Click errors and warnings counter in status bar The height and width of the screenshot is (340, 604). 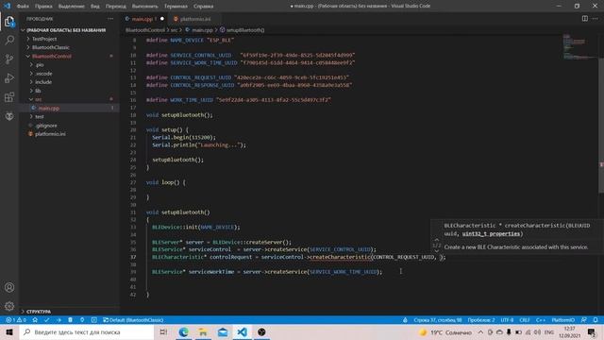16,320
